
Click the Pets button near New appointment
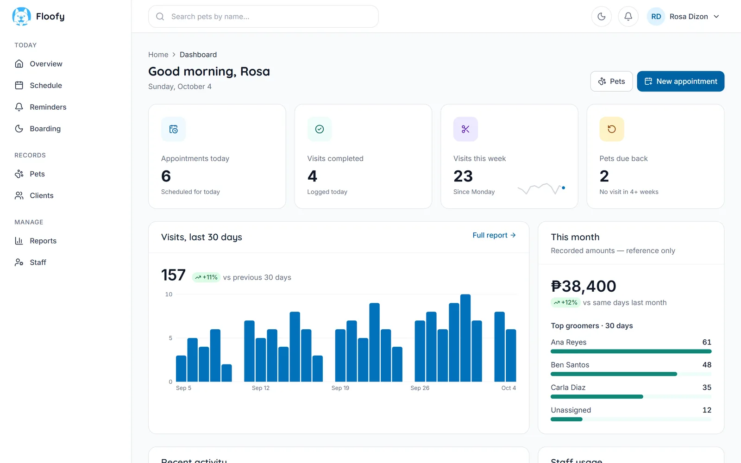611,81
